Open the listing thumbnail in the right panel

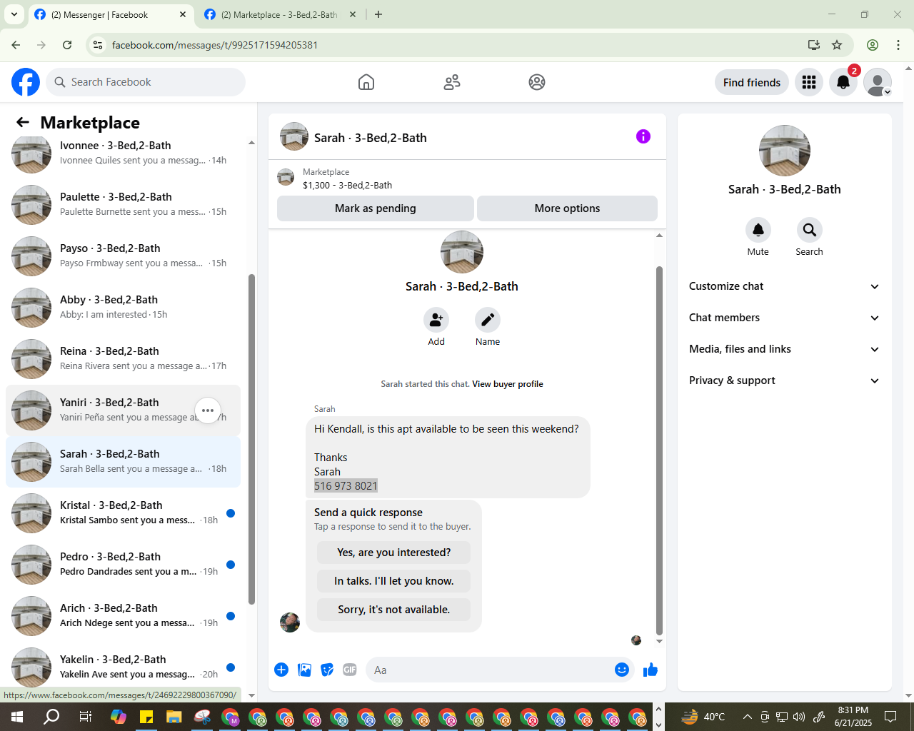point(785,151)
